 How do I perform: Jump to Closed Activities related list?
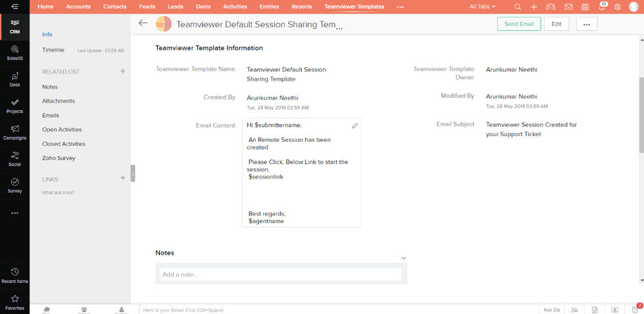pyautogui.click(x=64, y=144)
